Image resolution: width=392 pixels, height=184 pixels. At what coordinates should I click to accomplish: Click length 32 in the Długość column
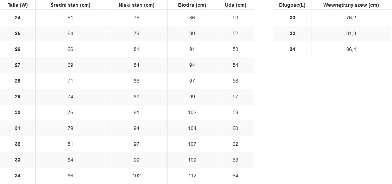[x=292, y=33]
